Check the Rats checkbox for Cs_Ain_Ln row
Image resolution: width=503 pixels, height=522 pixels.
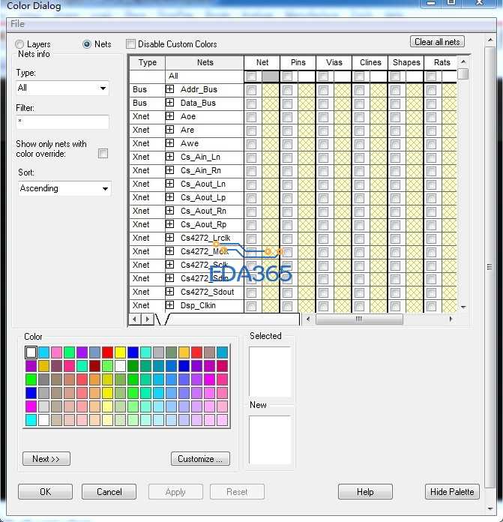[431, 157]
